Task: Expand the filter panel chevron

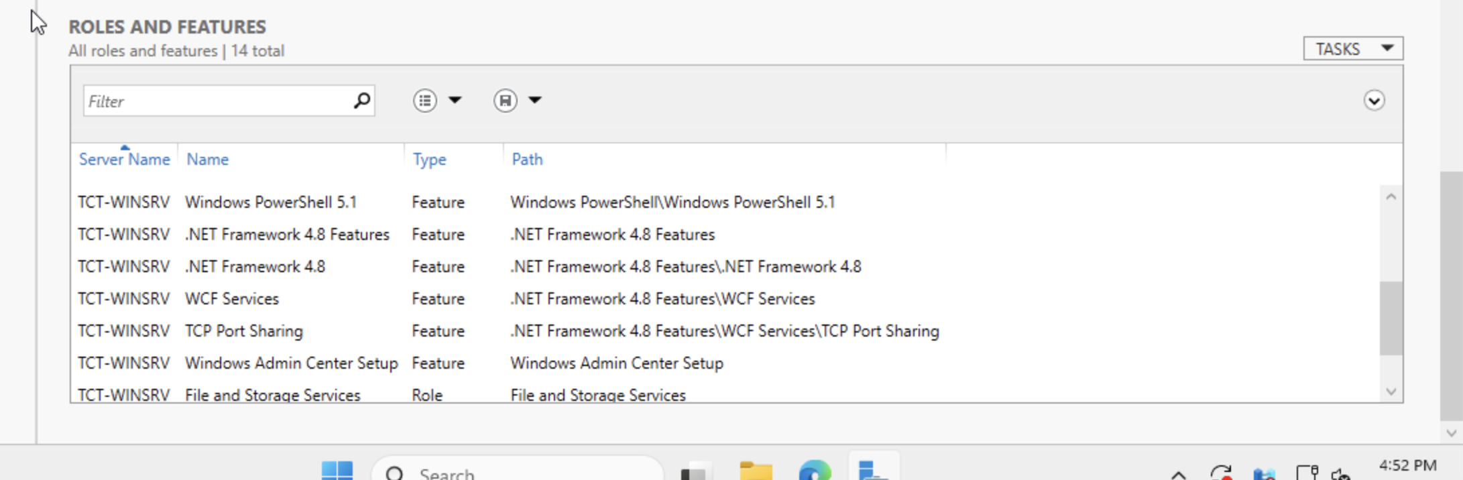Action: (x=1374, y=101)
